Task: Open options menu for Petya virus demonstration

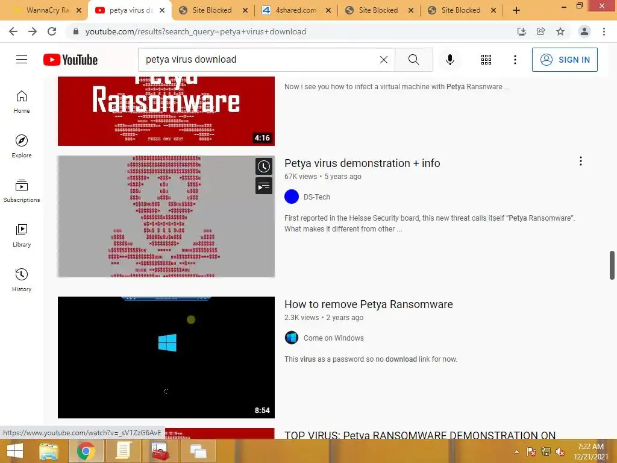Action: coord(580,161)
